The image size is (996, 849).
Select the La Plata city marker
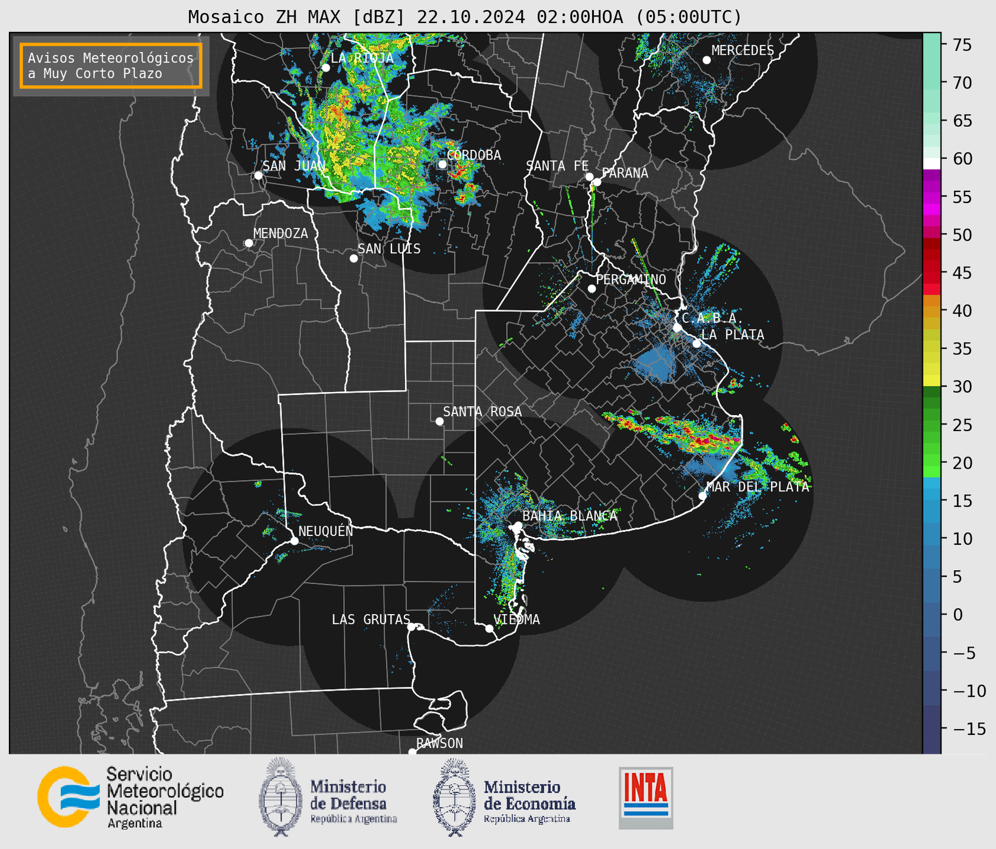[697, 344]
